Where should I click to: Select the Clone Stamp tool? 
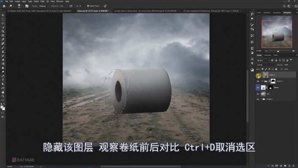pos(3,52)
